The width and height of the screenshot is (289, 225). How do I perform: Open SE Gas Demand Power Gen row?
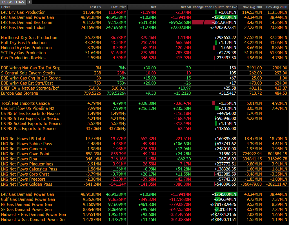coord(144,210)
